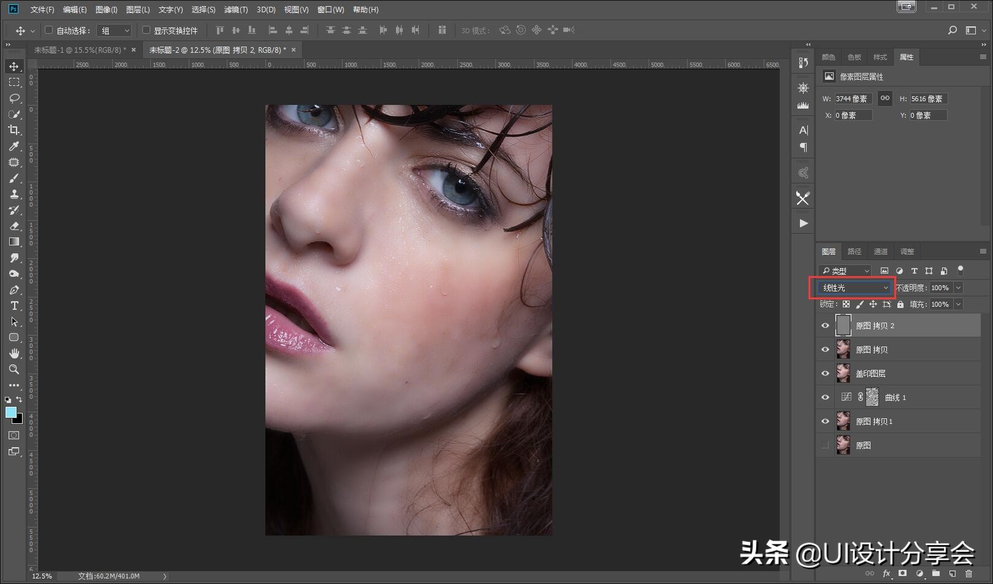
Task: Open the 不透明度 opacity dropdown arrow
Action: 958,288
